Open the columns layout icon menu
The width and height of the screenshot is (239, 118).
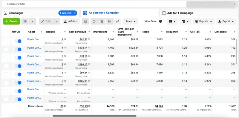point(172,21)
